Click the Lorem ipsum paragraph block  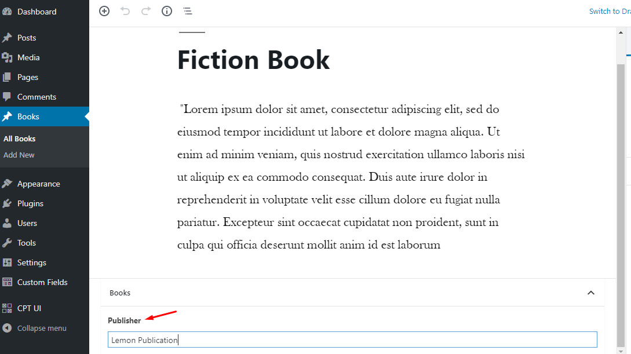point(351,177)
